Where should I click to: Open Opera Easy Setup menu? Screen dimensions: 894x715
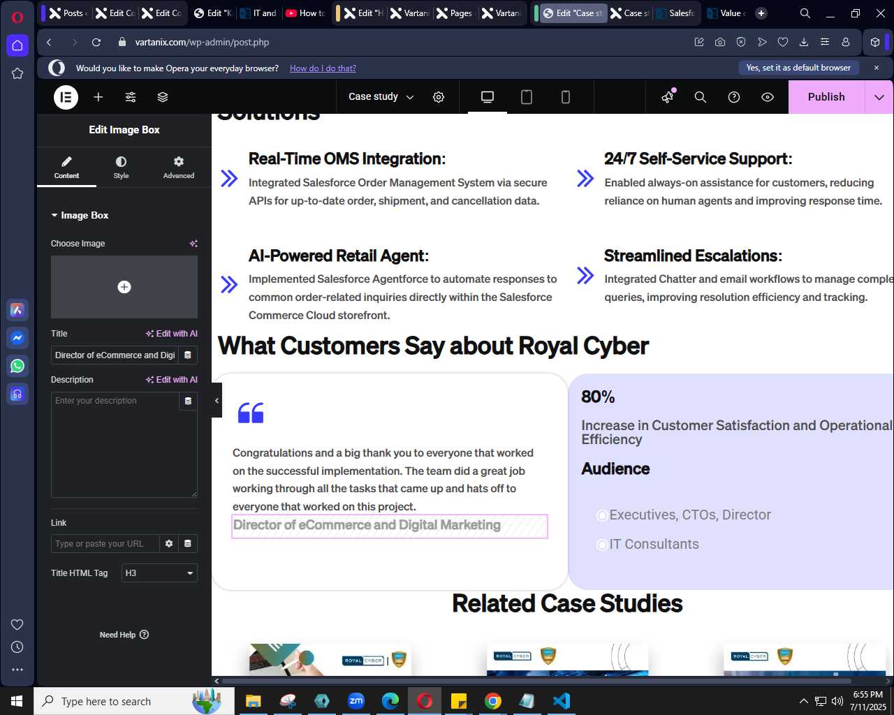coord(825,43)
